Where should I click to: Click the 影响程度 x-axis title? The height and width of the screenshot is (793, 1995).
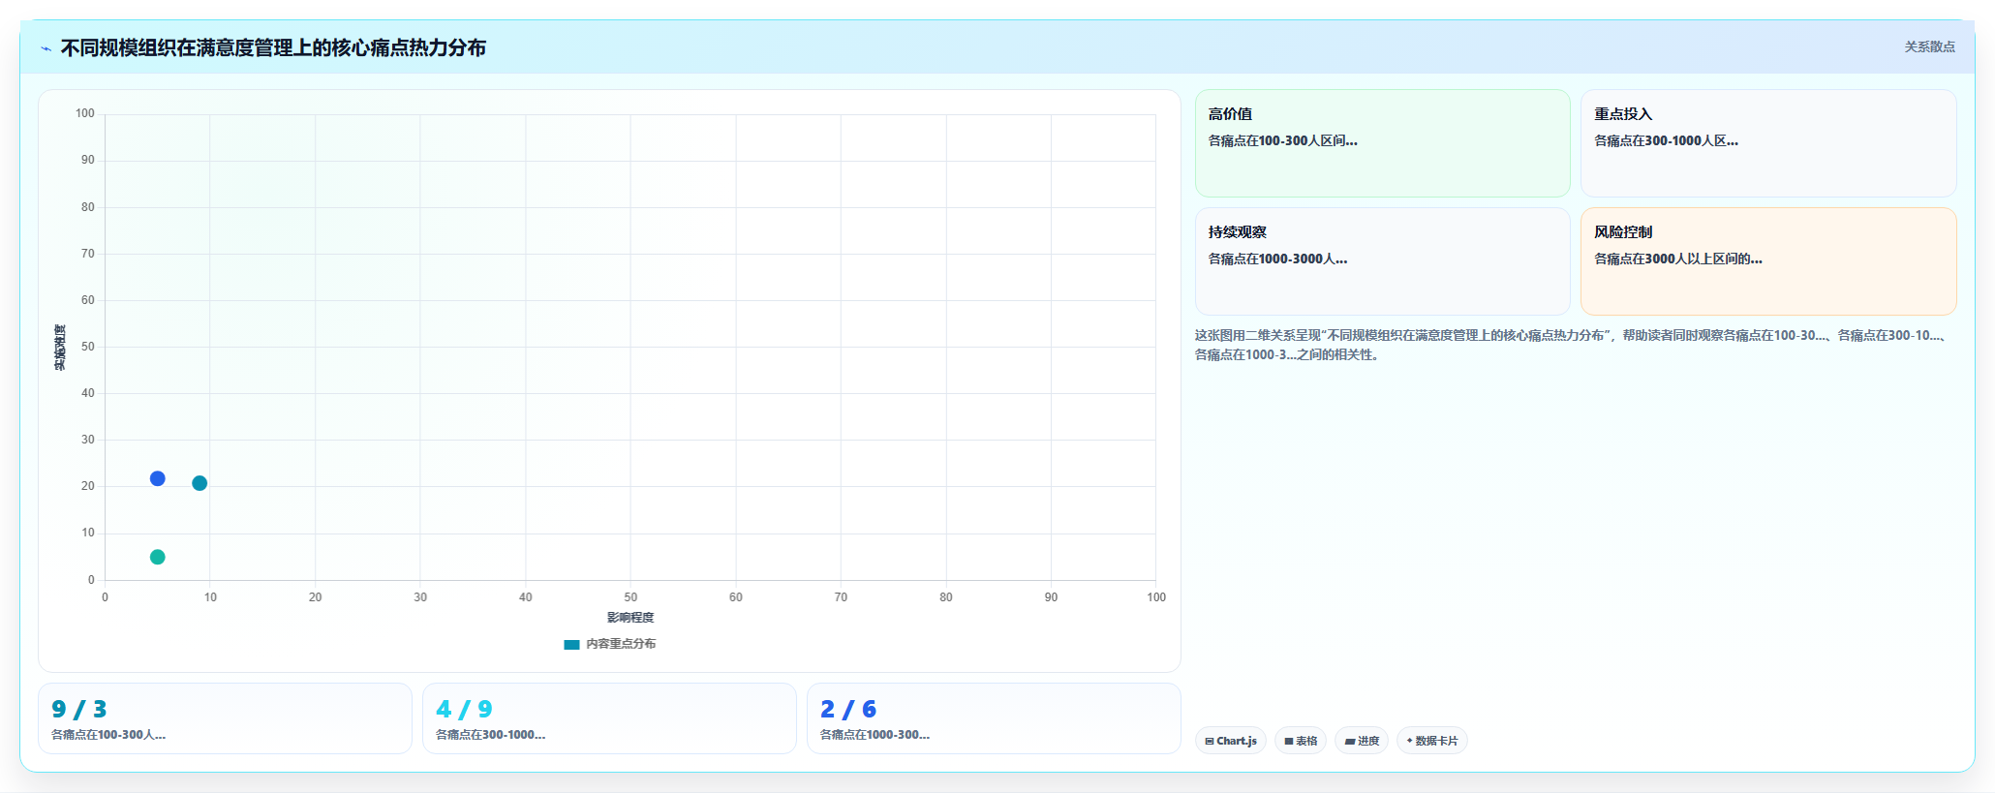point(630,618)
